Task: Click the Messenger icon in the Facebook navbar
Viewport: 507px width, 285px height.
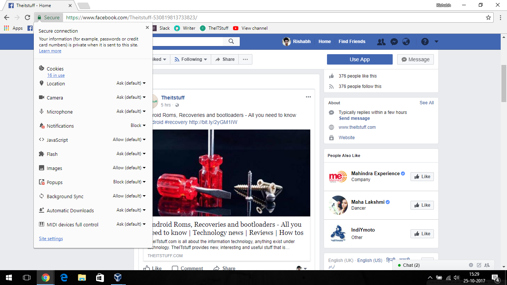Action: tap(394, 42)
